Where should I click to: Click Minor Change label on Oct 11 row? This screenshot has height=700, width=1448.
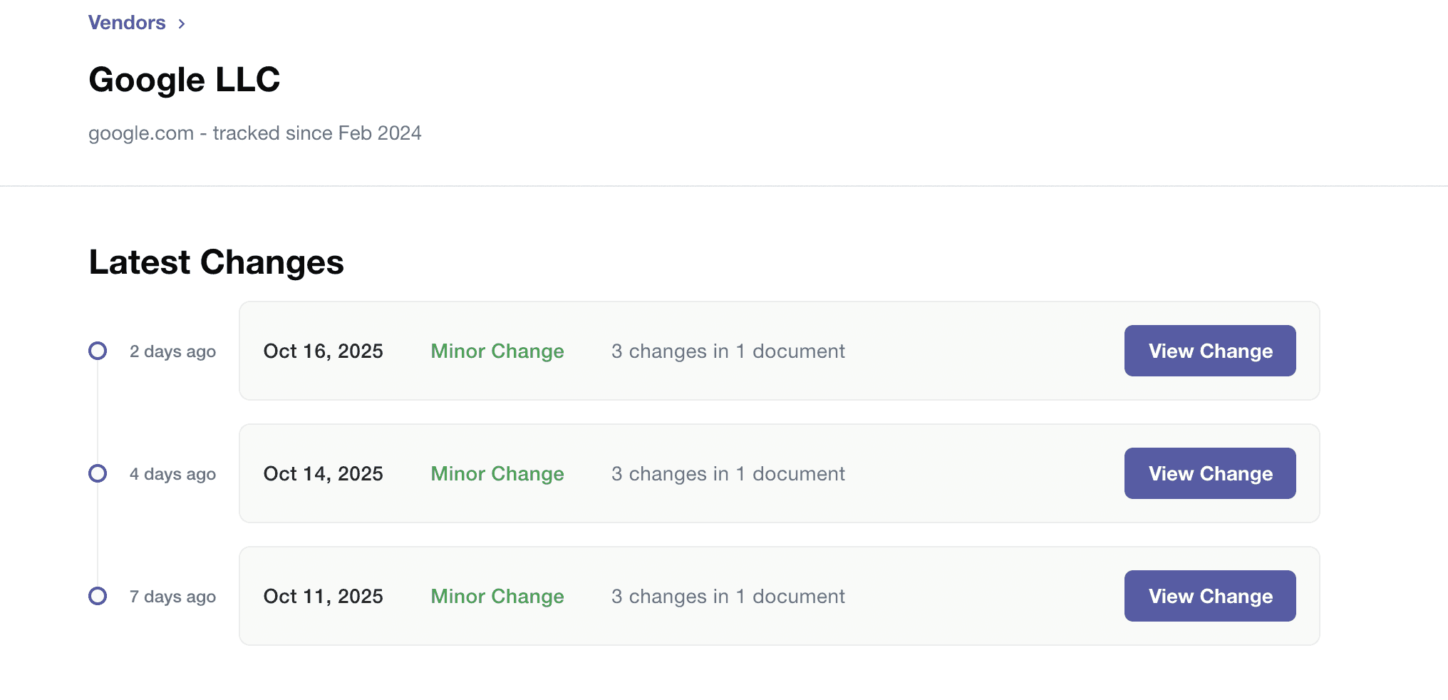pos(497,597)
